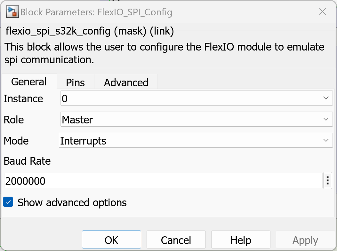Open the Mode dropdown set to Interrupts
Screen dimensions: 337x251
click(x=196, y=141)
